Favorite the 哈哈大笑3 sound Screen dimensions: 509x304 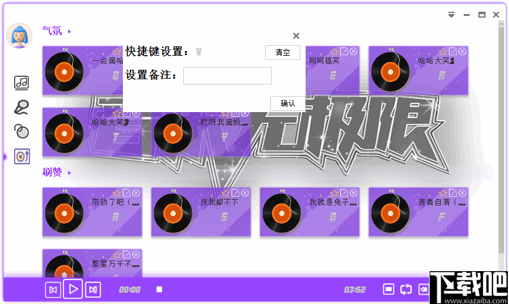point(117,113)
